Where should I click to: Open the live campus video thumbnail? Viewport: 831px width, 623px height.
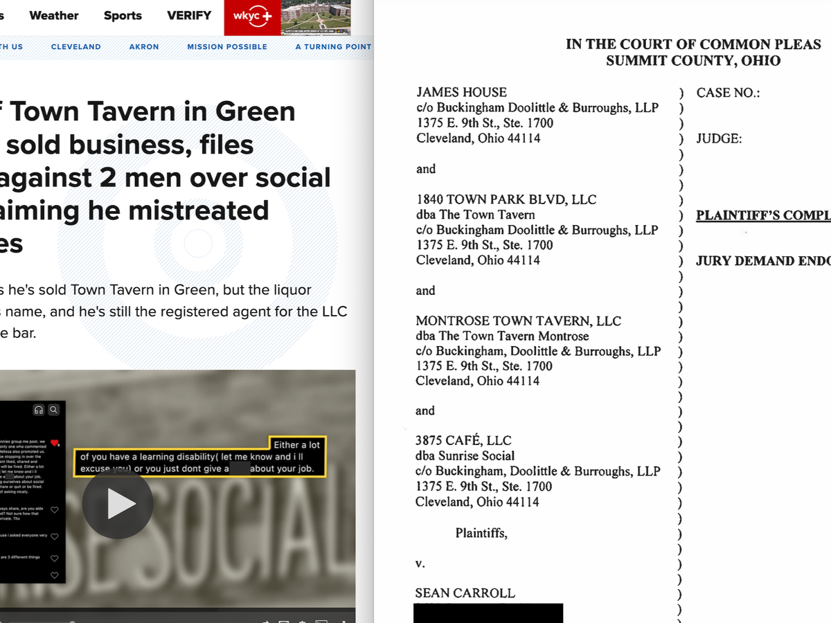coord(316,17)
